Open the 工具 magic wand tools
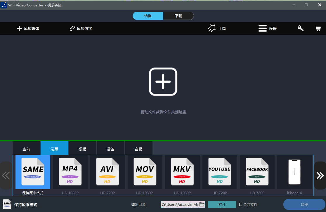 tap(217, 29)
